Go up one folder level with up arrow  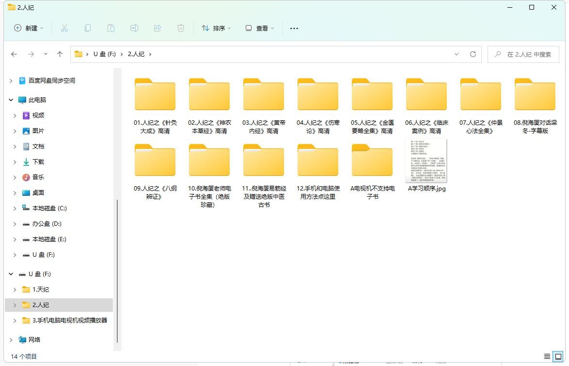coord(60,54)
